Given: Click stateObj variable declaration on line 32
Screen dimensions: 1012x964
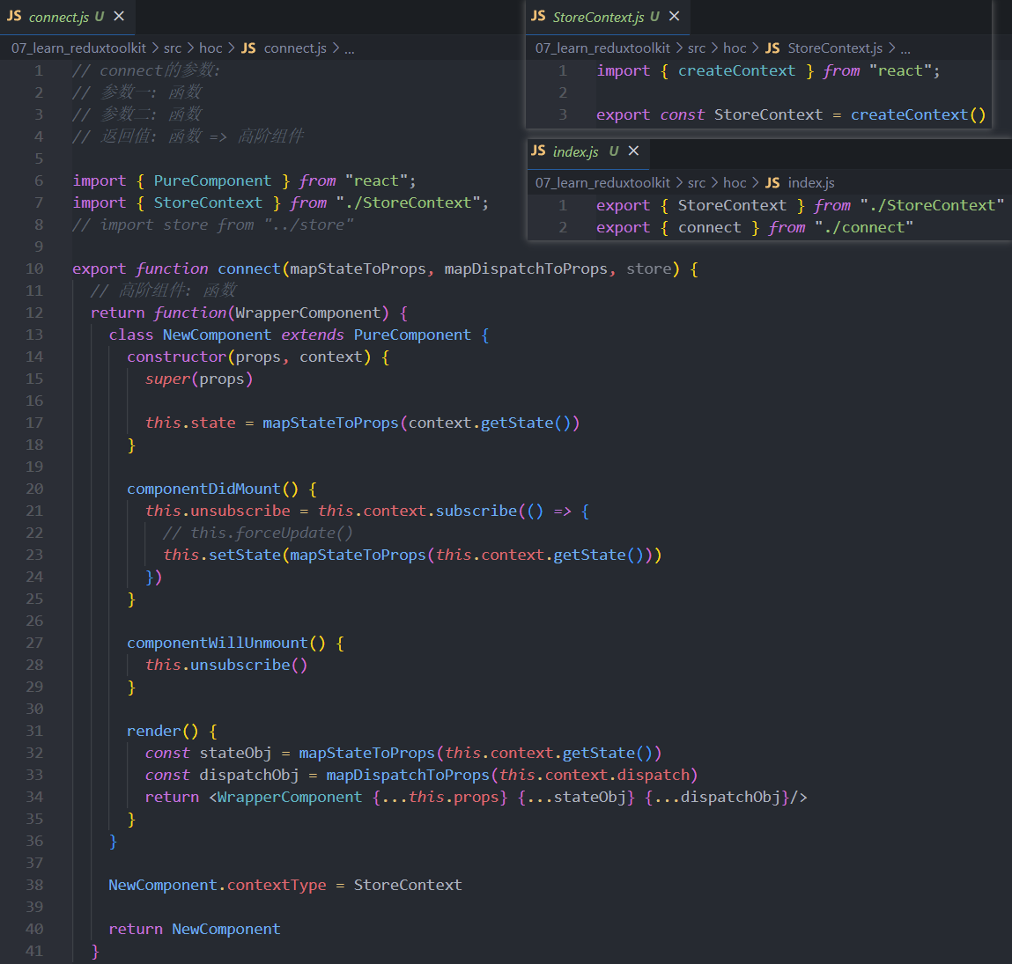Looking at the screenshot, I should tap(235, 754).
